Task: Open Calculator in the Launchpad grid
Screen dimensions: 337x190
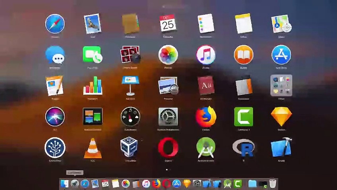Action: point(243,85)
